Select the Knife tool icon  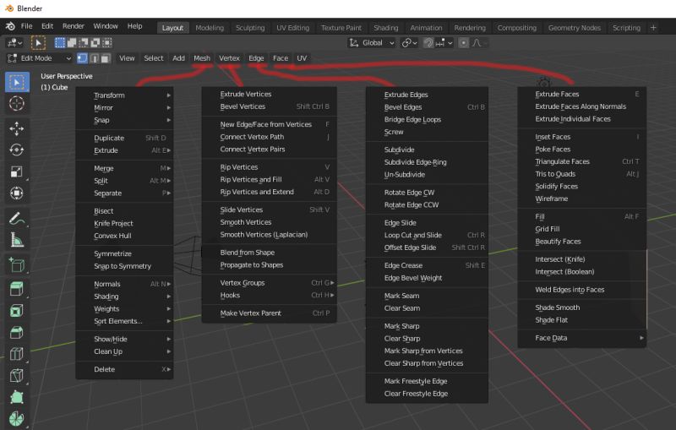17,375
